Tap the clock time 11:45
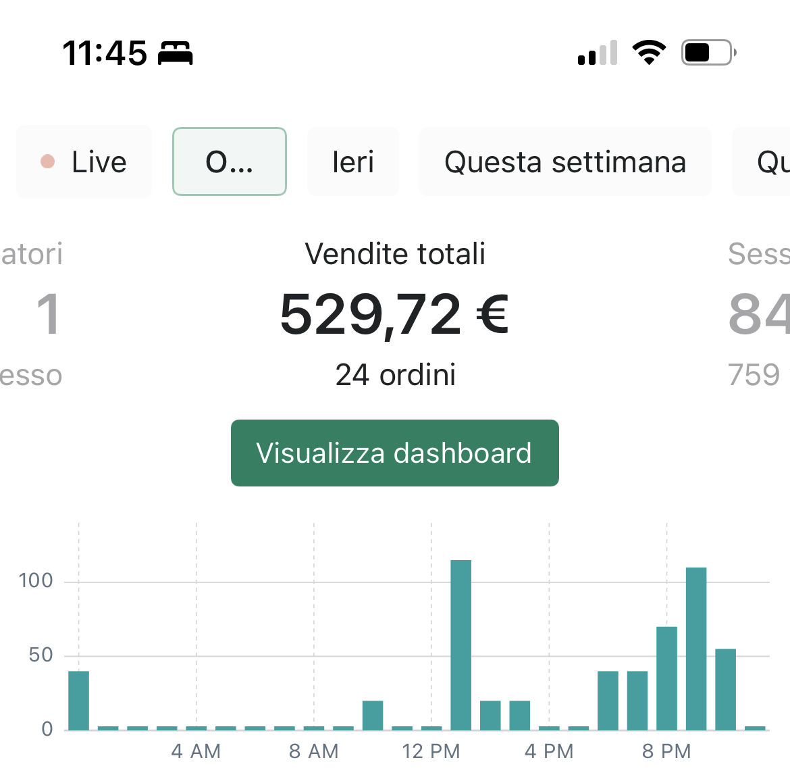 point(105,53)
